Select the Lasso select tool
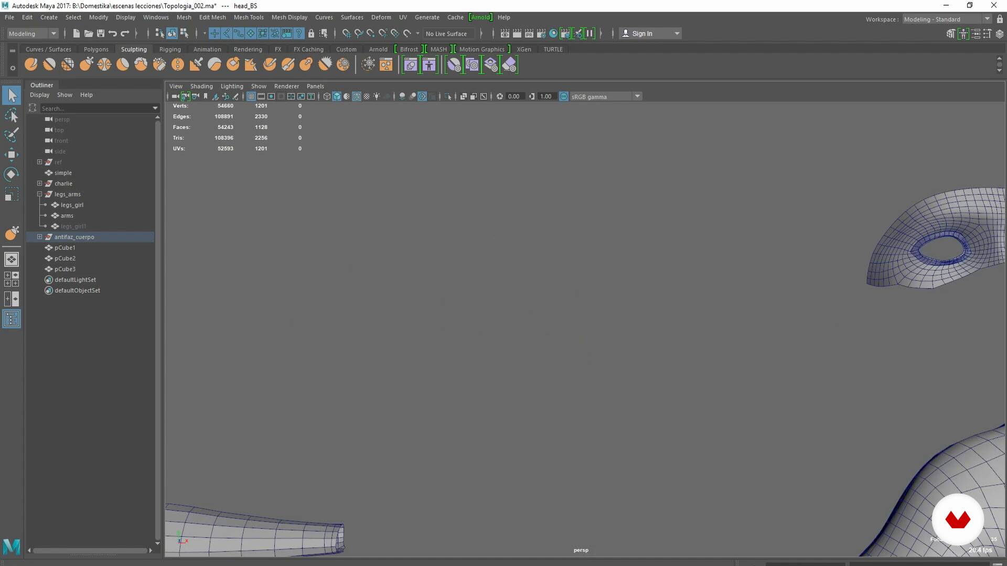Image resolution: width=1007 pixels, height=566 pixels. (12, 115)
